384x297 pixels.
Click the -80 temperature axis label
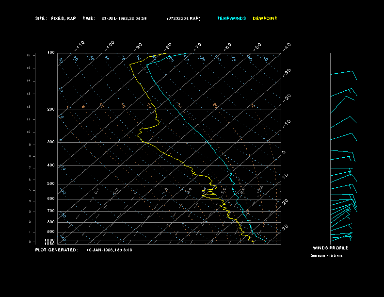[x=168, y=46]
